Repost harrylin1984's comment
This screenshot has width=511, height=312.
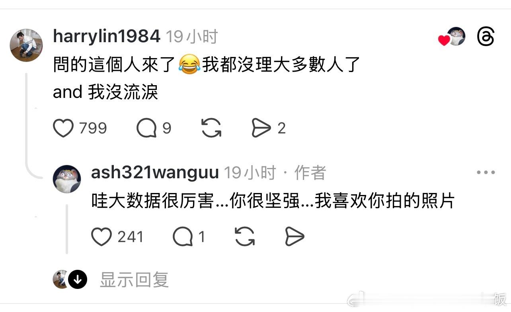coord(211,129)
